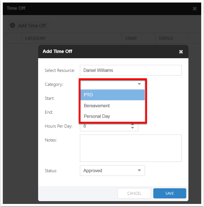Sort by the START column header

point(131,38)
